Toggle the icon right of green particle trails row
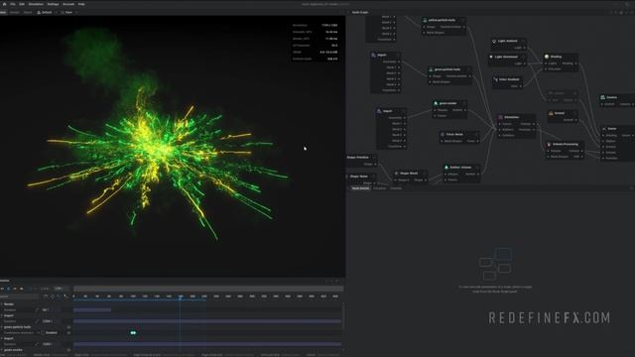The image size is (635, 357). (68, 327)
